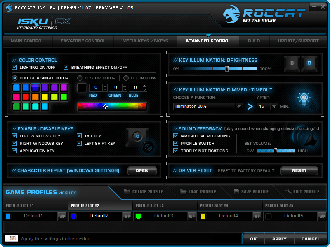
Task: Click the WP button for Default2
Action: click(x=127, y=216)
